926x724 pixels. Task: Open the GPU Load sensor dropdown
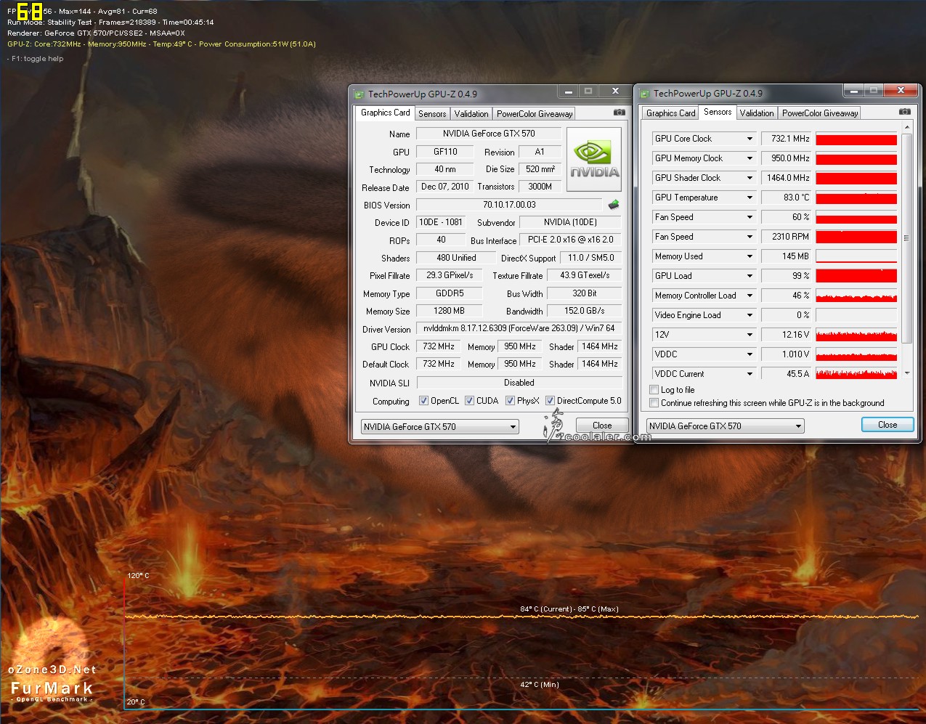click(750, 276)
